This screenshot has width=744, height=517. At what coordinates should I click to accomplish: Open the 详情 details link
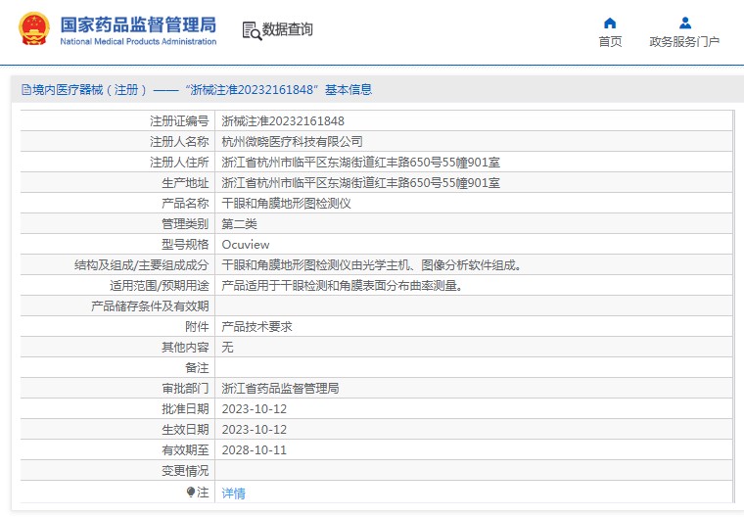pos(233,493)
